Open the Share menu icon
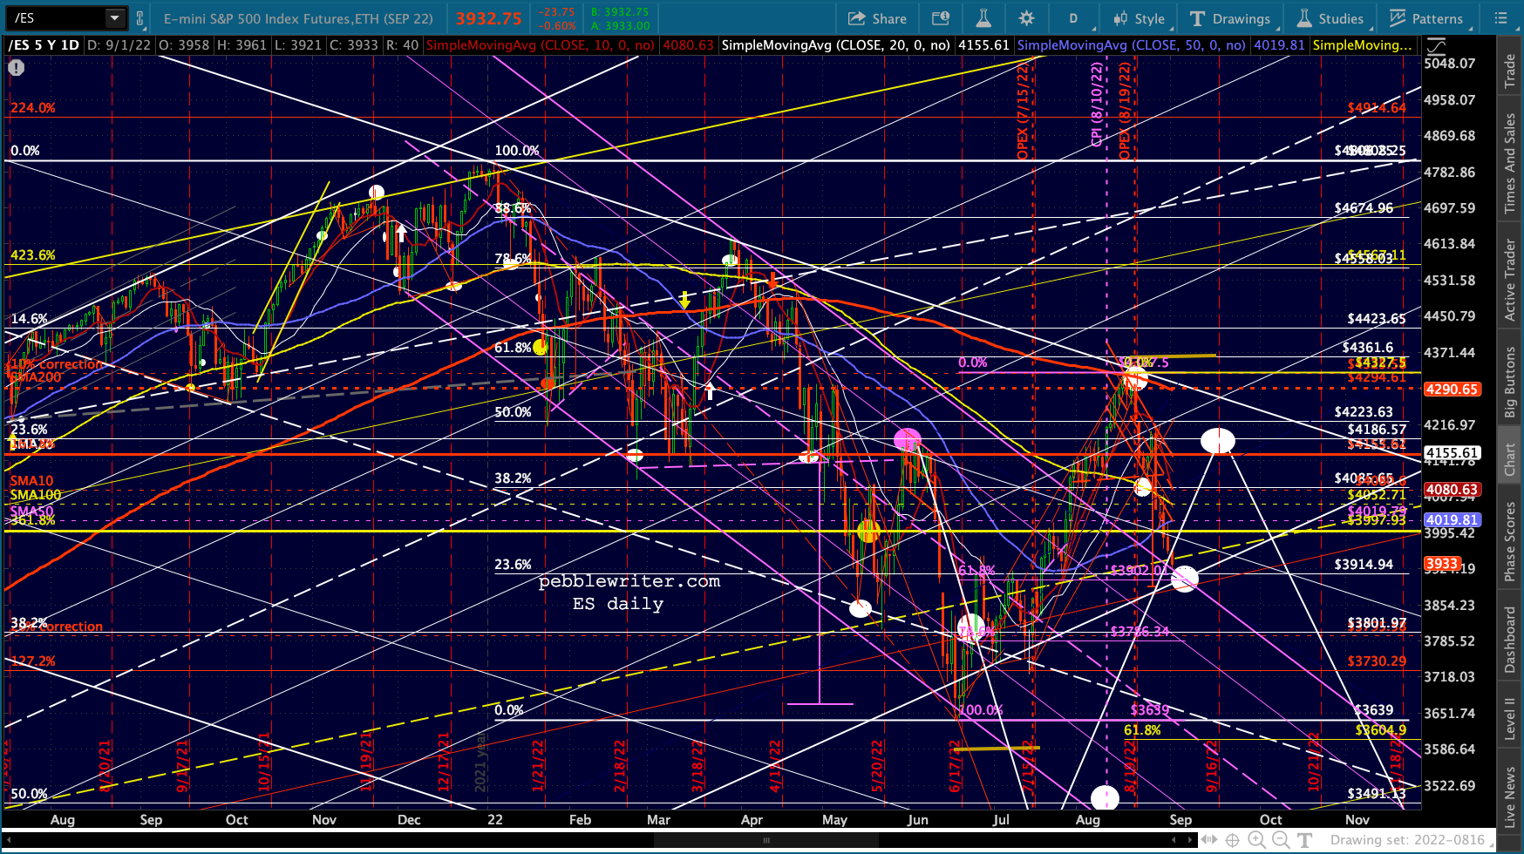The height and width of the screenshot is (854, 1524). click(877, 18)
